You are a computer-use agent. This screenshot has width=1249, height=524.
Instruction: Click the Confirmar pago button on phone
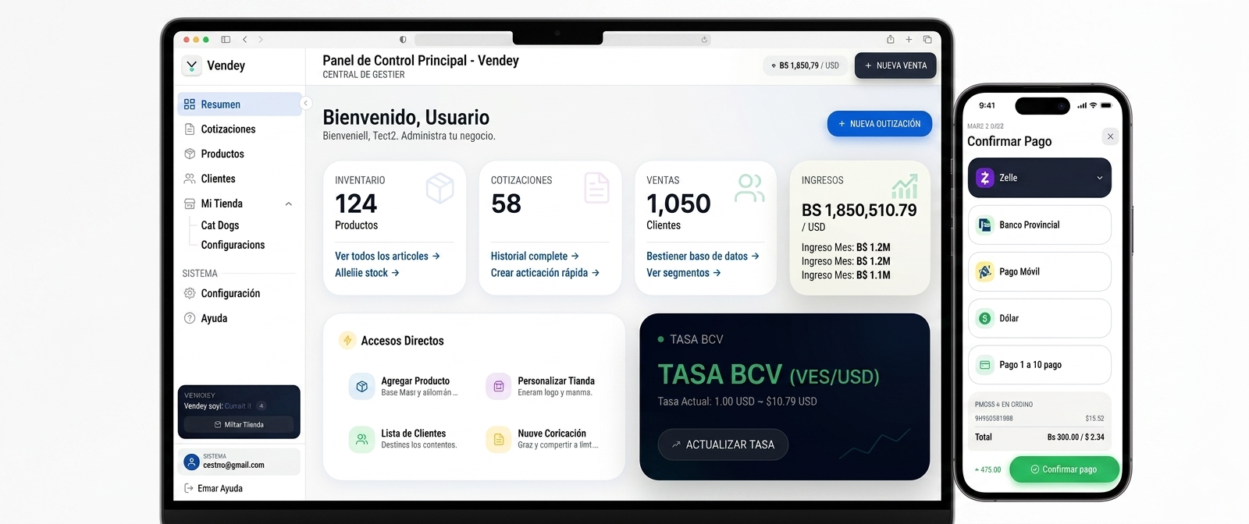1064,470
